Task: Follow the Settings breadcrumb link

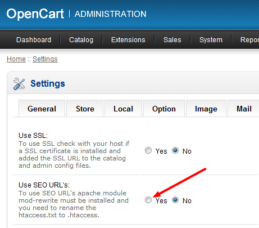Action: [x=45, y=59]
